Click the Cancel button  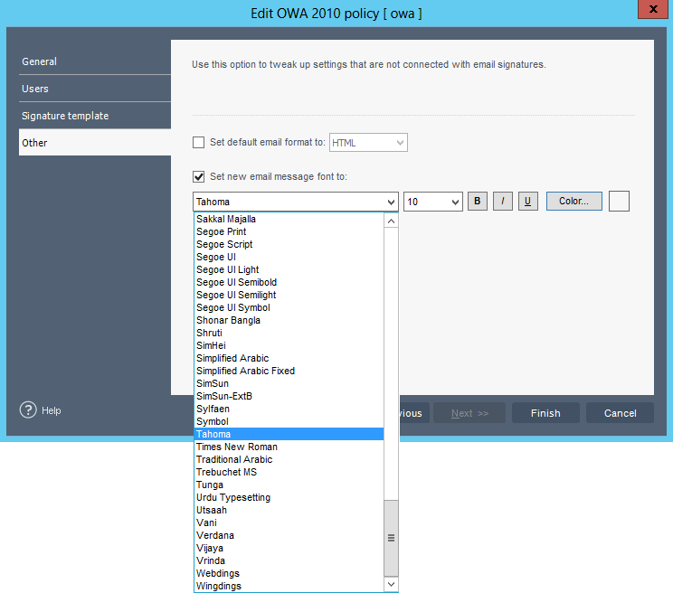pyautogui.click(x=621, y=413)
